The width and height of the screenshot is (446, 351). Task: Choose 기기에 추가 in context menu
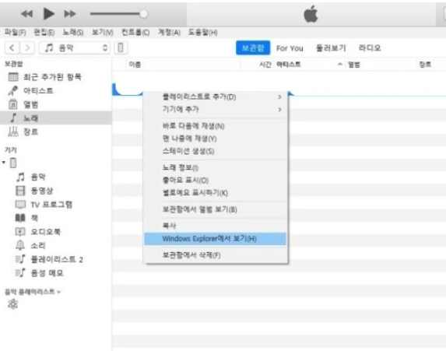pos(216,110)
